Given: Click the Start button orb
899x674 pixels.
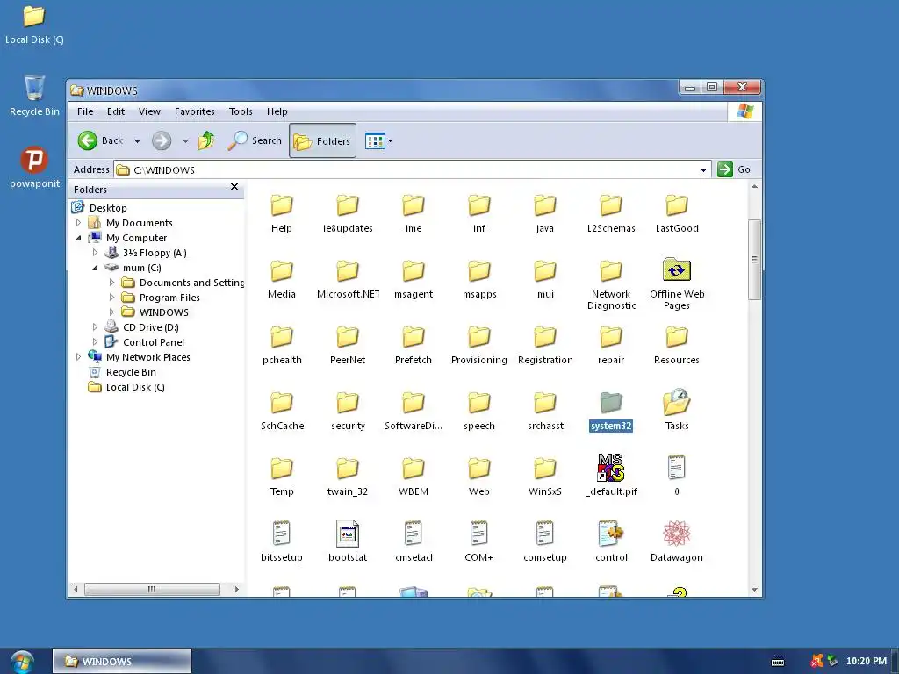Looking at the screenshot, I should pyautogui.click(x=22, y=662).
